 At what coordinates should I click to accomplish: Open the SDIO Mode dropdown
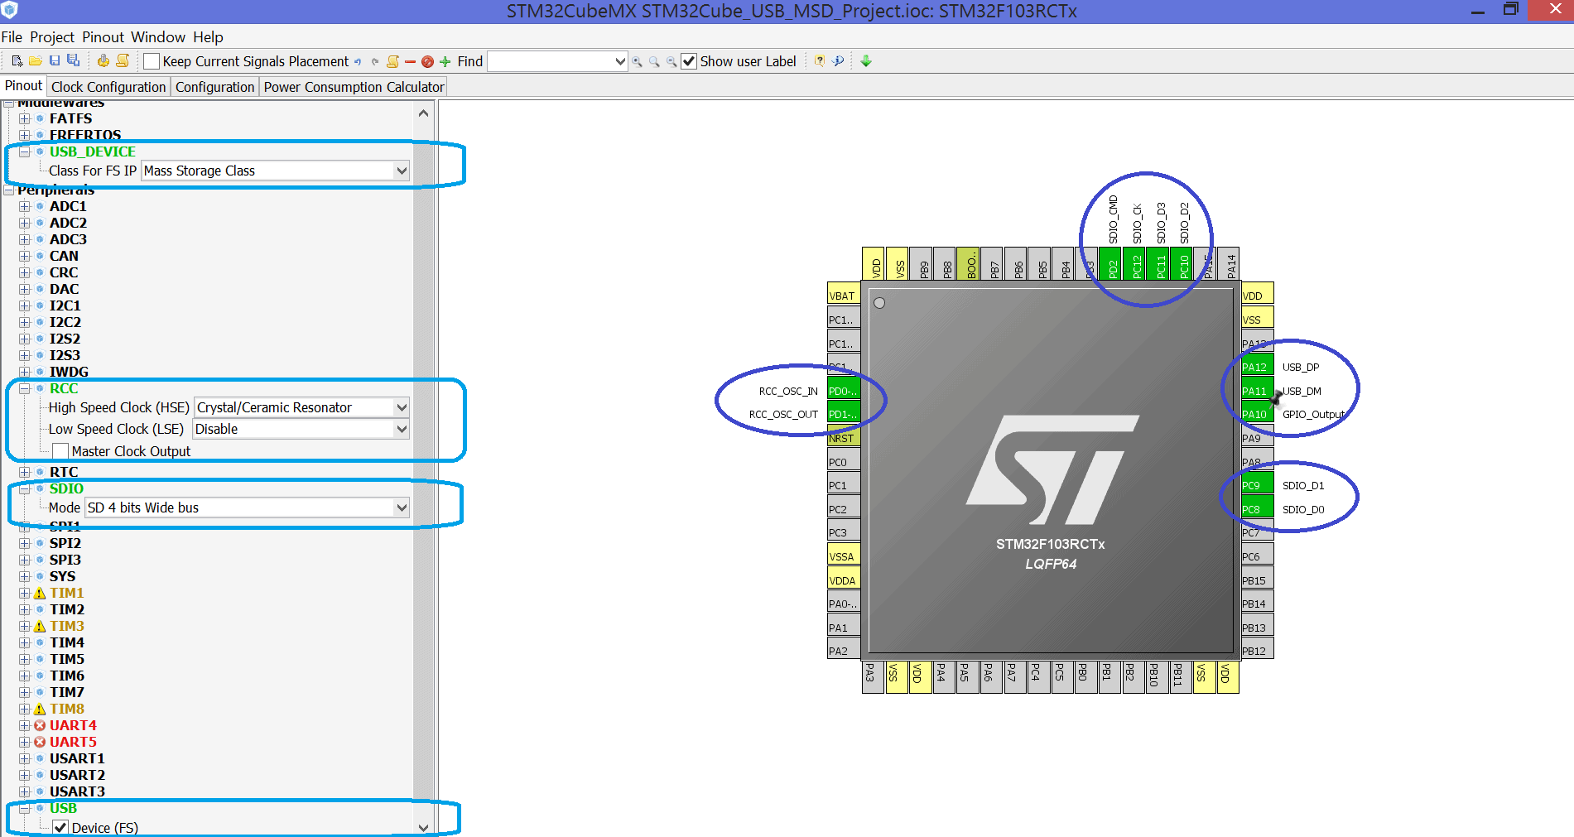click(x=401, y=507)
